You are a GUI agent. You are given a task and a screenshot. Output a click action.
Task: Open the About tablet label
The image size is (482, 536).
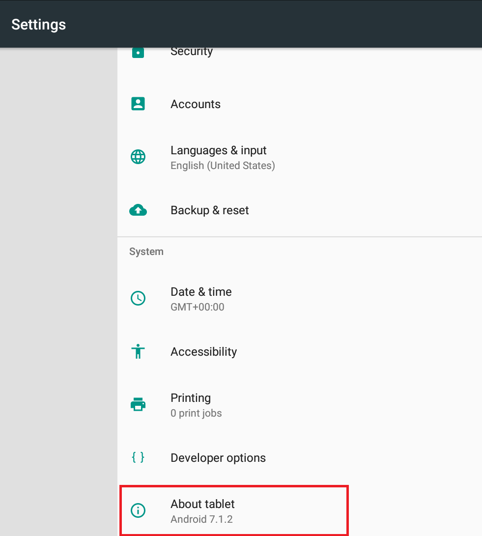point(202,504)
